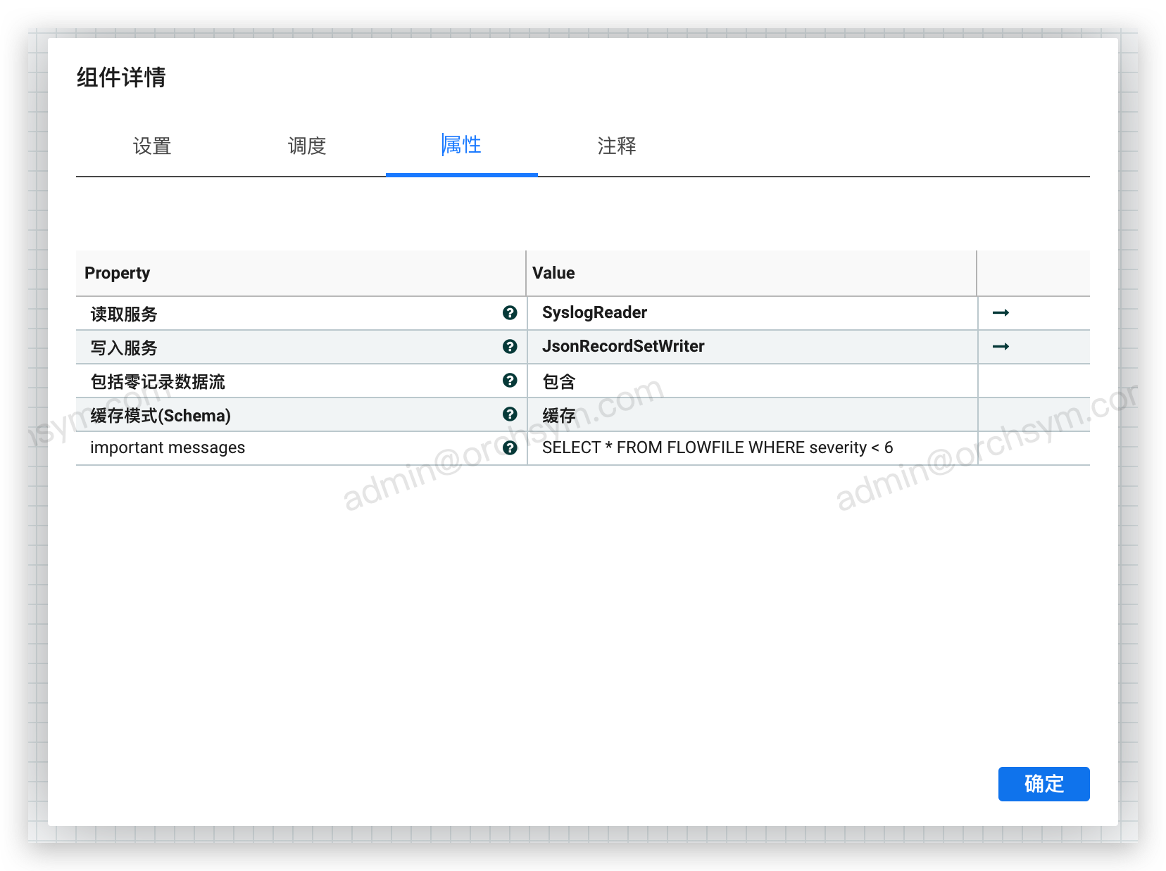Click the JsonRecordSetWriter value cell
This screenshot has width=1166, height=871.
623,347
